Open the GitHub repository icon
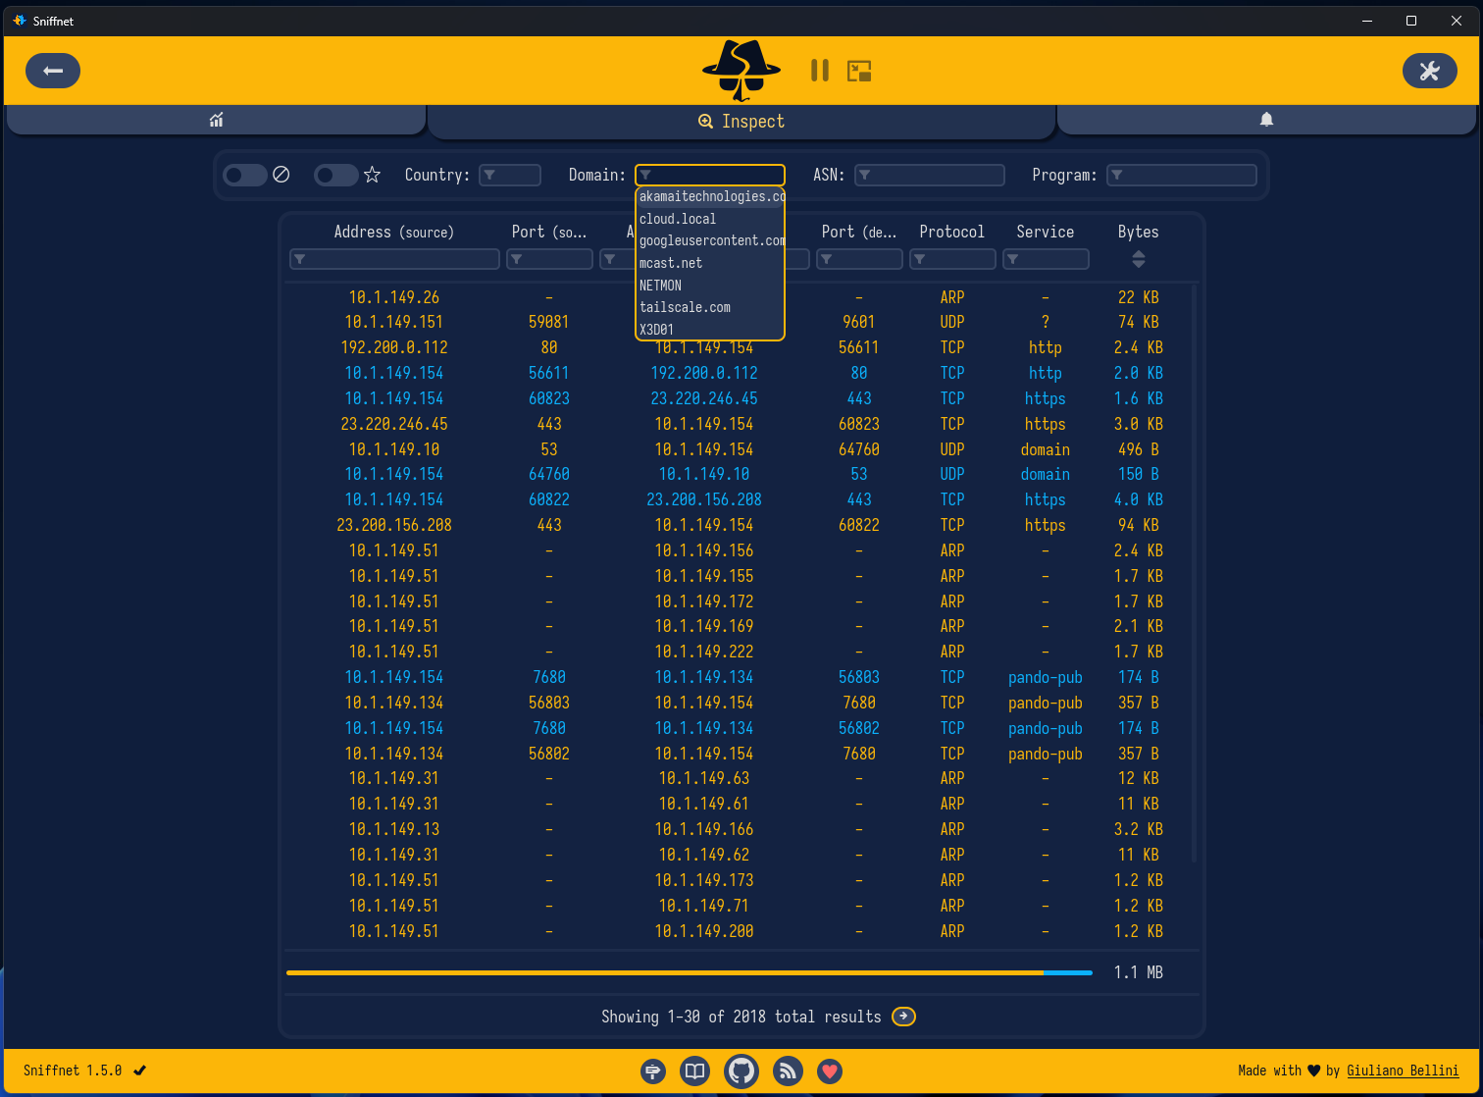Screen dimensions: 1483x1097 pyautogui.click(x=741, y=1071)
